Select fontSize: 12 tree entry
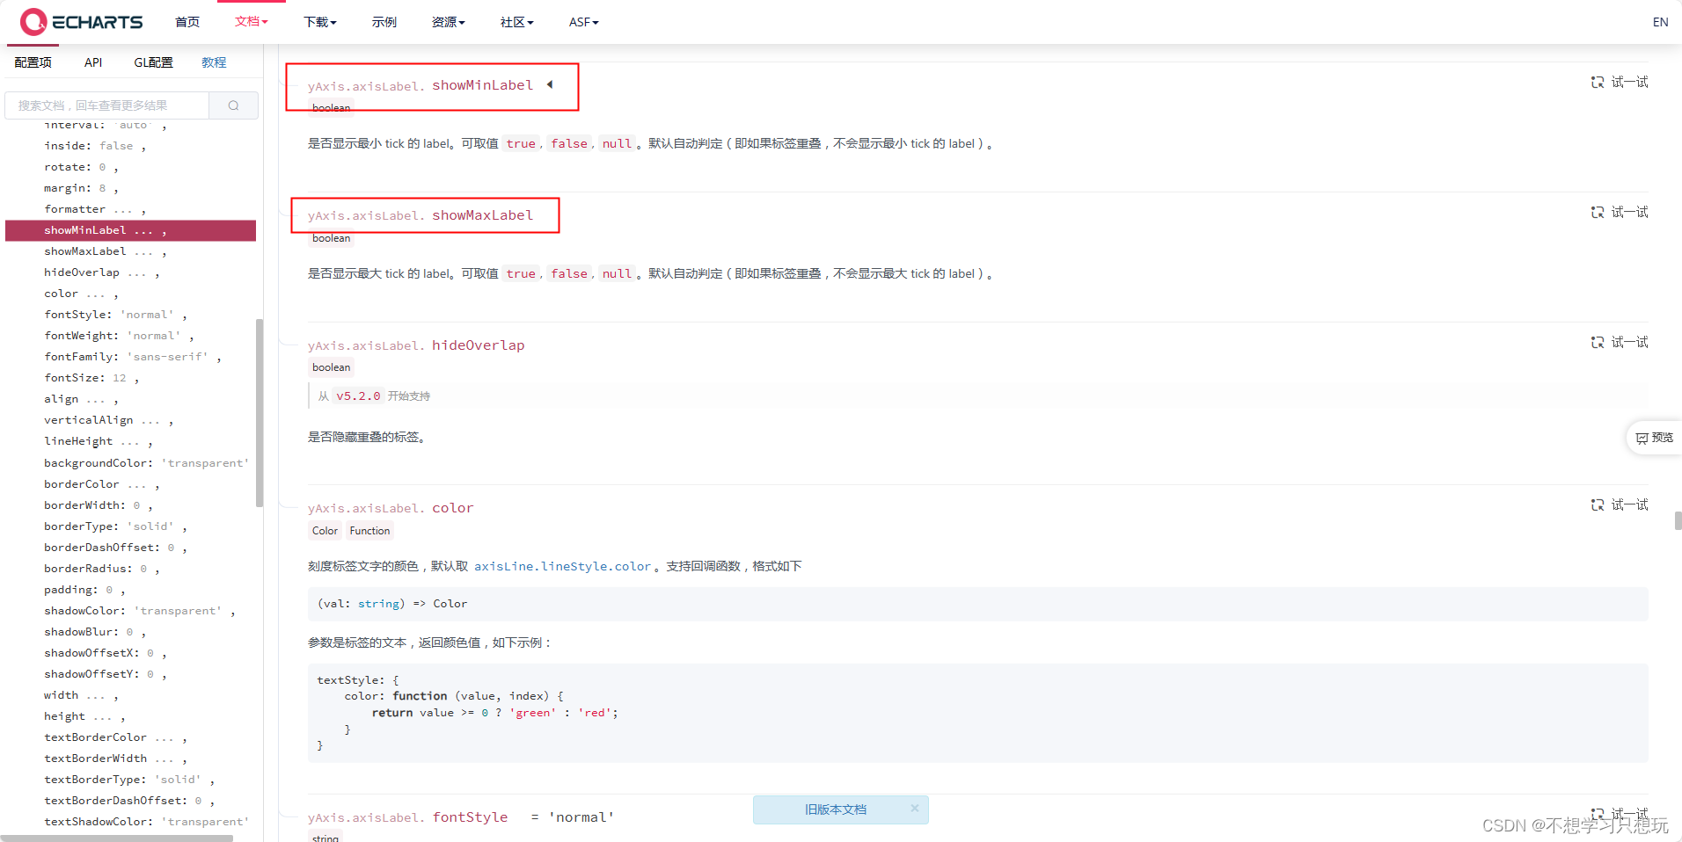 point(91,378)
